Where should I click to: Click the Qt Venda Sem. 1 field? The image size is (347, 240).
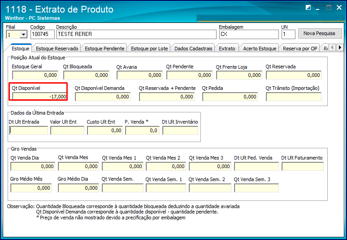tap(166, 188)
